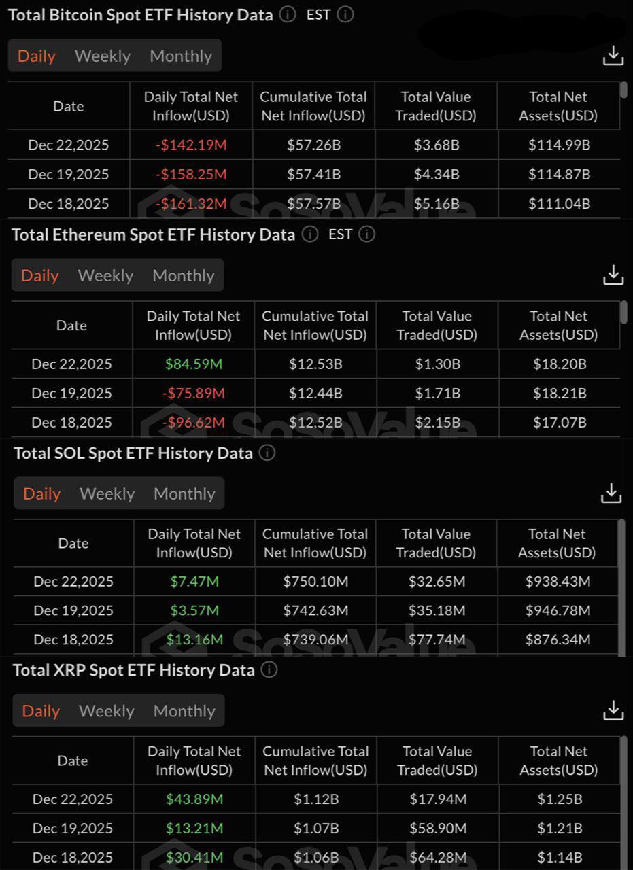This screenshot has width=633, height=870.
Task: Click the Bitcoin table scrollbar
Action: pyautogui.click(x=624, y=91)
